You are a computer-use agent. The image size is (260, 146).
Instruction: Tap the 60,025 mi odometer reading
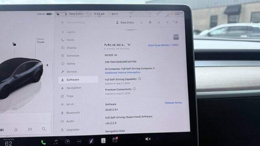pos(111,55)
